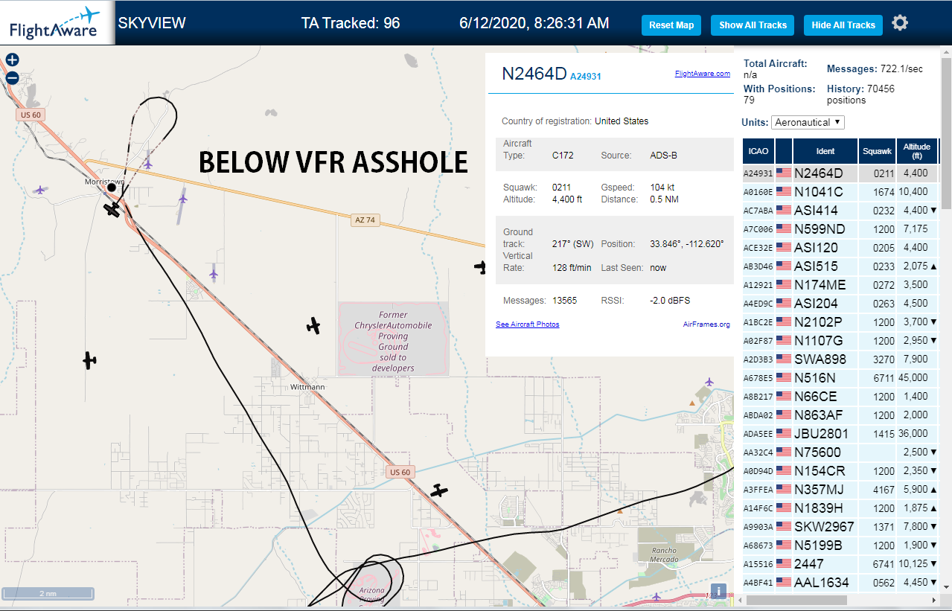Select the SKW2967 aircraft row
The width and height of the screenshot is (952, 611).
(841, 527)
